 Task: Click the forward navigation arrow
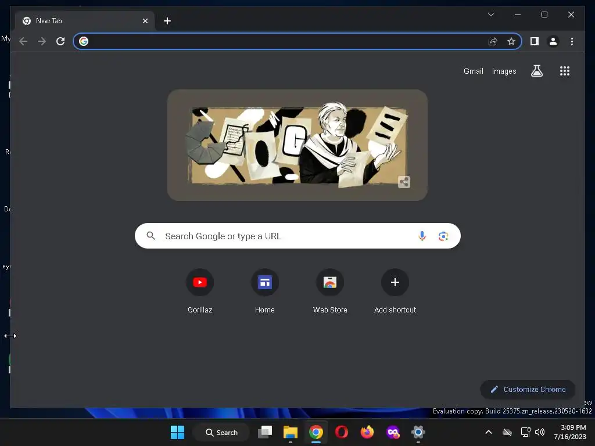[x=42, y=41]
